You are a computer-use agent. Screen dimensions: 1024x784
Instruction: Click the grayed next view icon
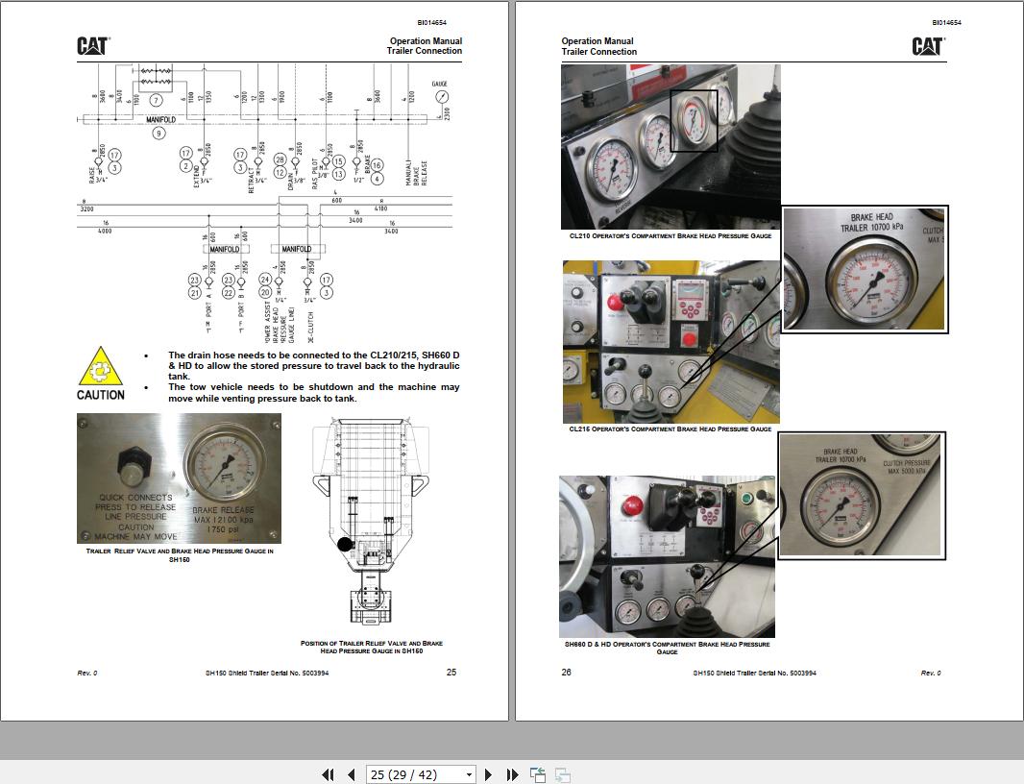(x=563, y=773)
